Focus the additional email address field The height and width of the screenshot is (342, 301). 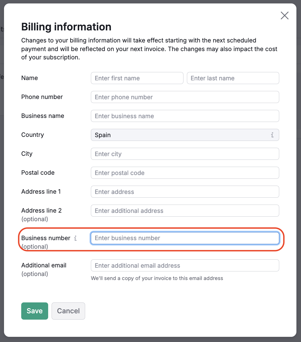(x=185, y=265)
